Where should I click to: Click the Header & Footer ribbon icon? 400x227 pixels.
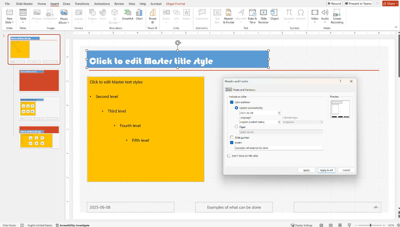tap(228, 16)
